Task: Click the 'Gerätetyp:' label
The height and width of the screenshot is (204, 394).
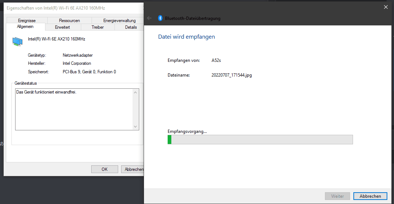Action: point(37,55)
